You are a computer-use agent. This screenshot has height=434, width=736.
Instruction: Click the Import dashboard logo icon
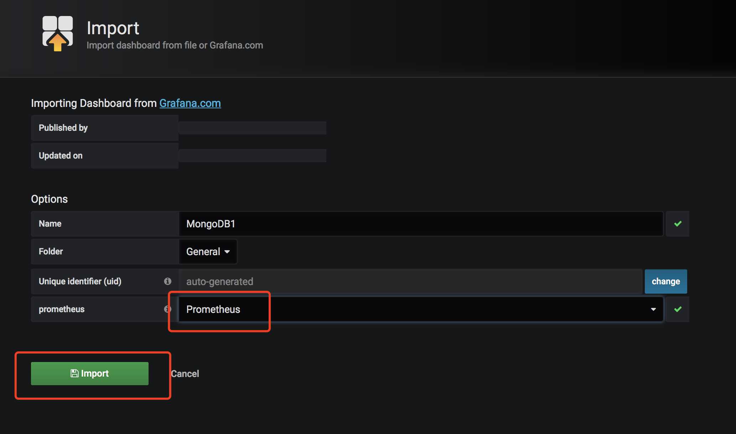tap(57, 33)
